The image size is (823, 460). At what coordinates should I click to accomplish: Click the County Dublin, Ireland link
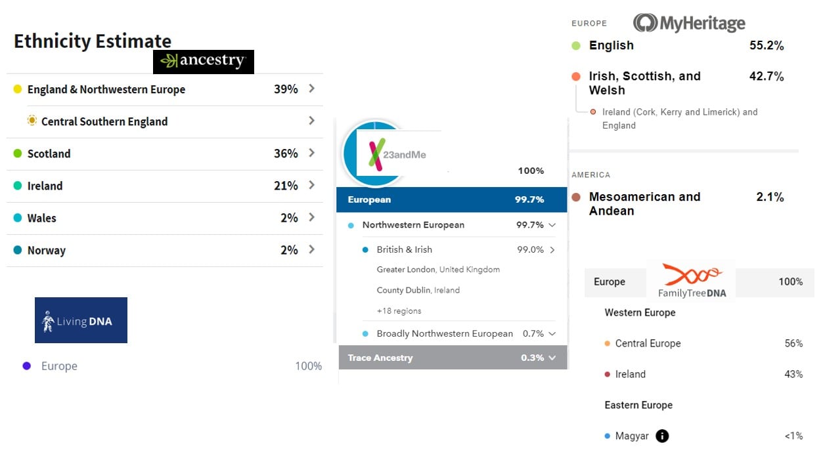[418, 290]
